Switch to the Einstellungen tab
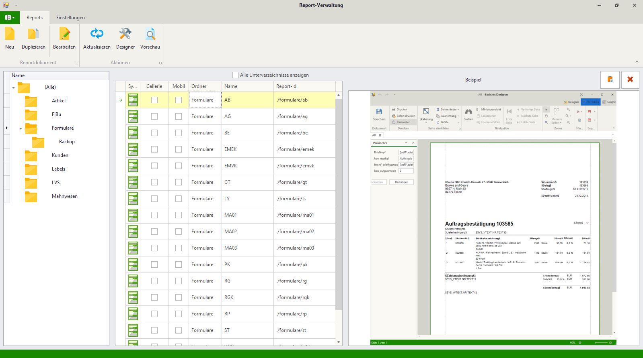 coord(70,18)
